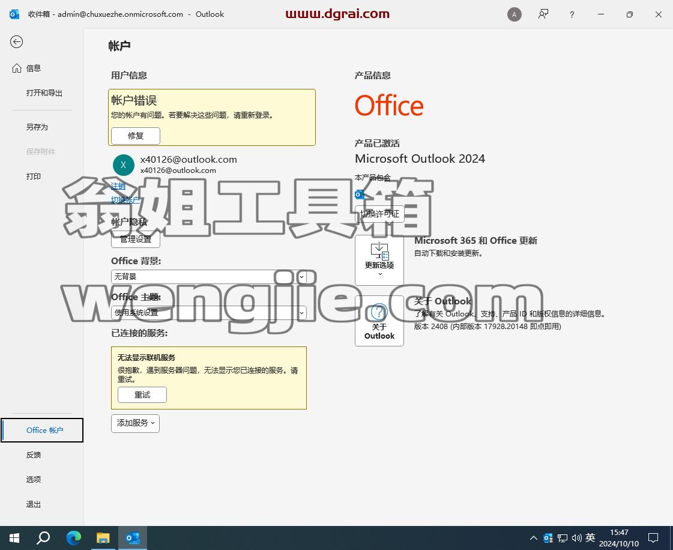Open help with the question mark icon
The height and width of the screenshot is (550, 673).
pos(572,14)
